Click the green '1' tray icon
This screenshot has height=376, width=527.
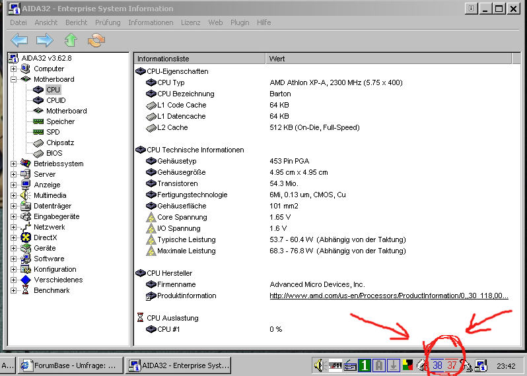coord(365,365)
